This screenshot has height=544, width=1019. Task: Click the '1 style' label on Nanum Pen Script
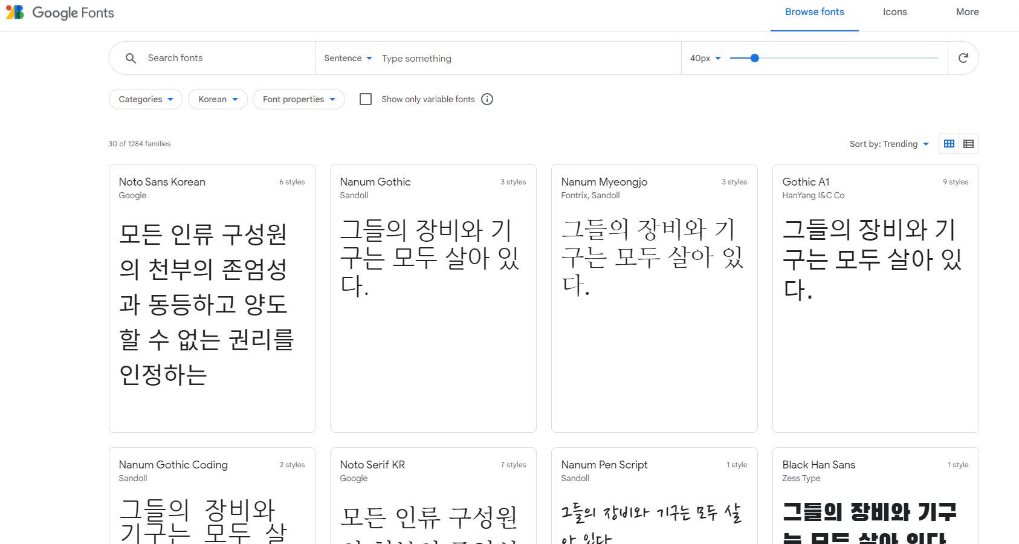[737, 465]
